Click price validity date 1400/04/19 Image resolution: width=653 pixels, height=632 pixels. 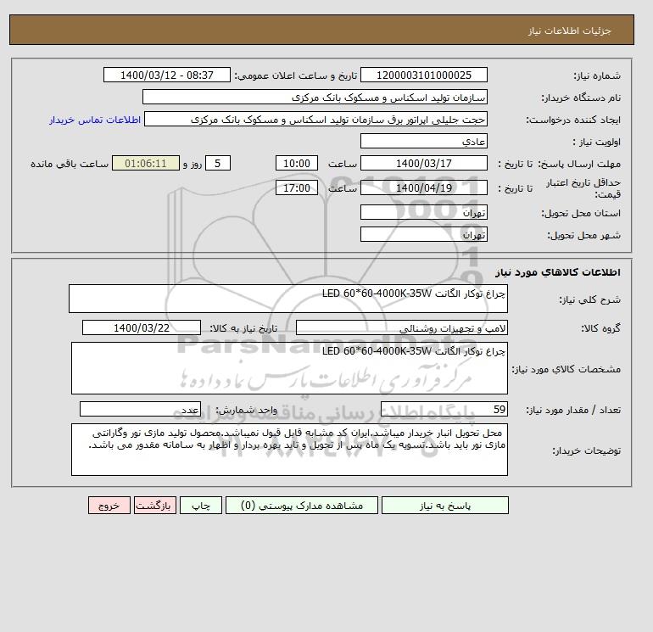pos(423,187)
